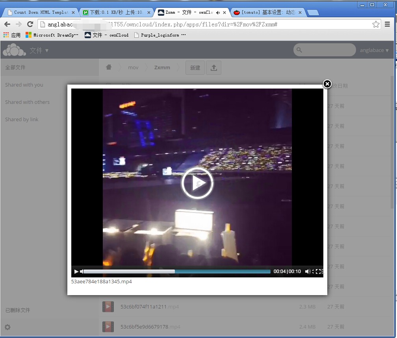Image resolution: width=397 pixels, height=338 pixels.
Task: Click the 2.4 MB file size
Action: click(307, 327)
